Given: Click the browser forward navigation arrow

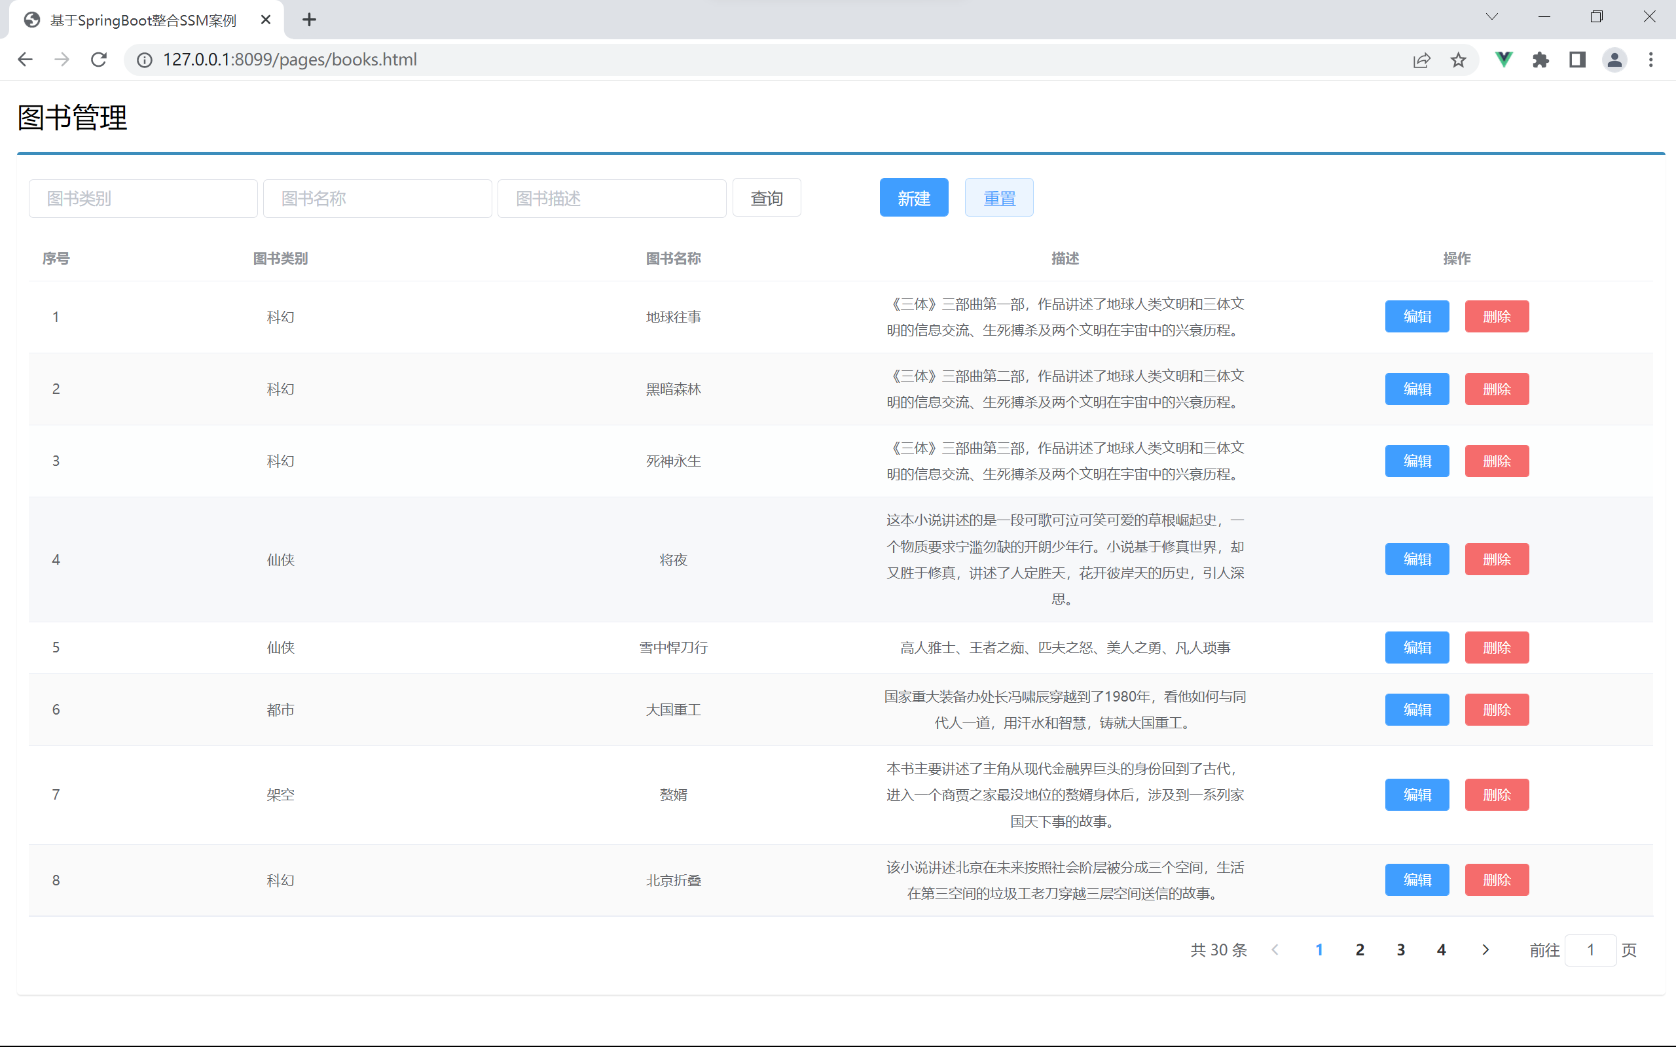Looking at the screenshot, I should pyautogui.click(x=62, y=60).
